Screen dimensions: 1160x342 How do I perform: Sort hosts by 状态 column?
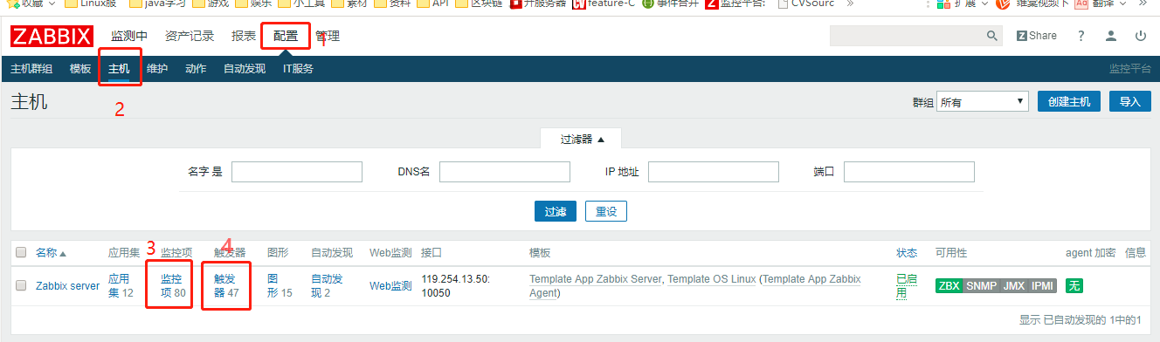(x=907, y=252)
